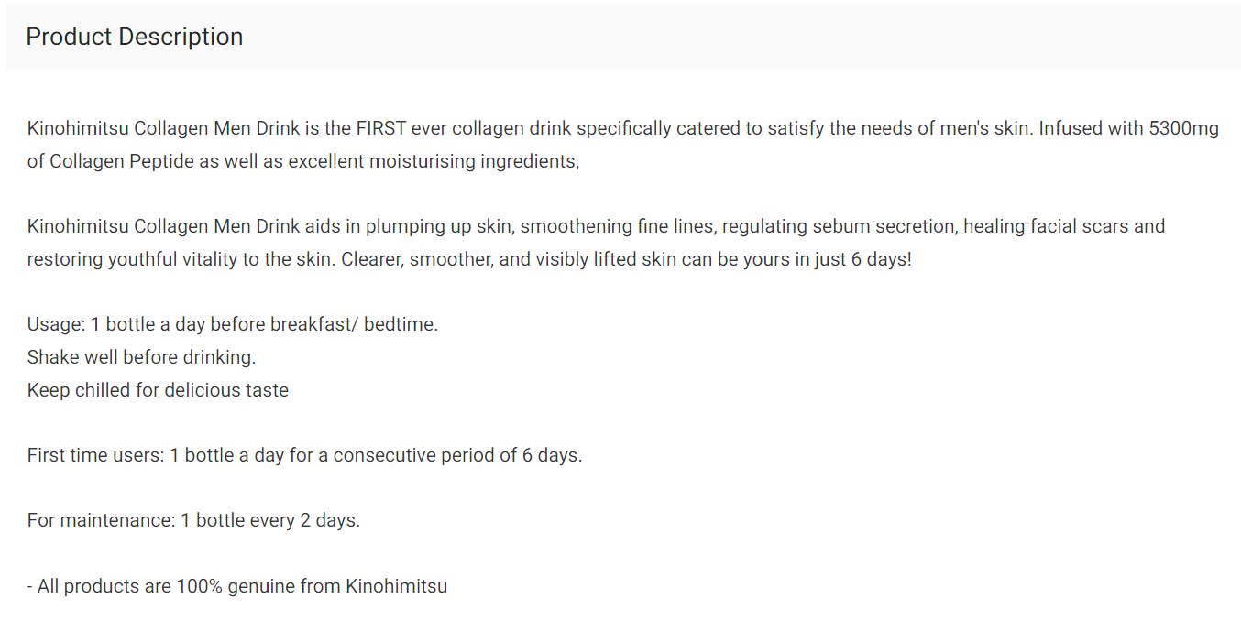Click 'Shake well before drinking.' line
This screenshot has height=620, width=1241.
(x=141, y=357)
